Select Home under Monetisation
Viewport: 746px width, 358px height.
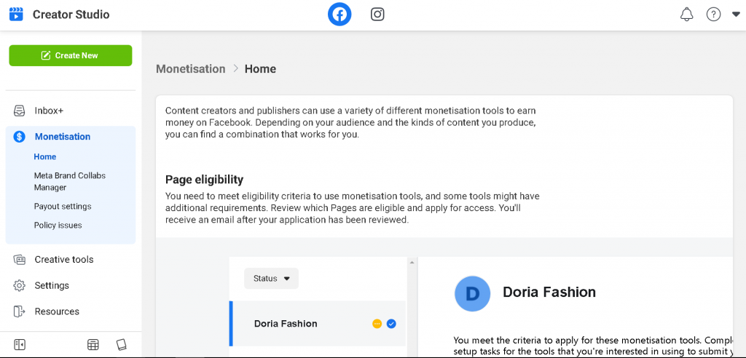(x=45, y=157)
